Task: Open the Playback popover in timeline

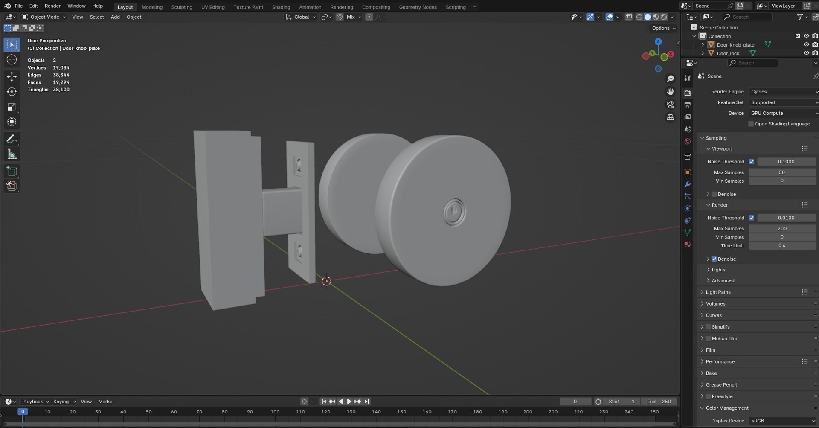Action: click(x=35, y=402)
